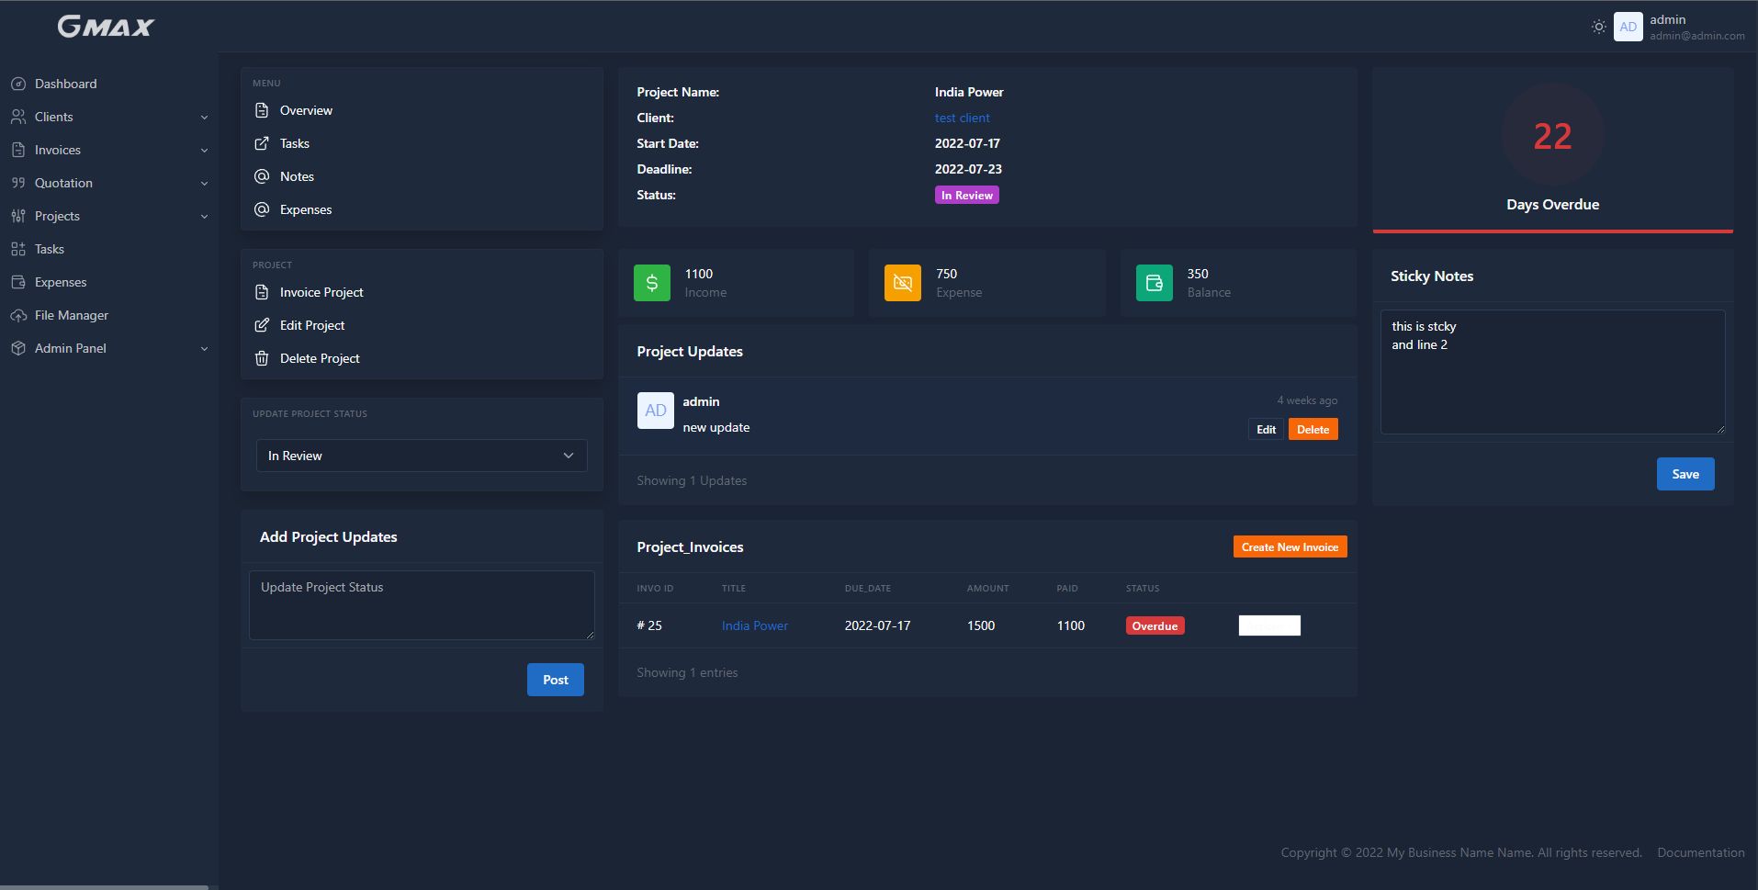Click the GMAX logo
The height and width of the screenshot is (890, 1758).
106,27
